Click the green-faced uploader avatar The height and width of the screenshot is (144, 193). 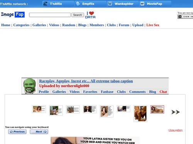tap(29, 86)
